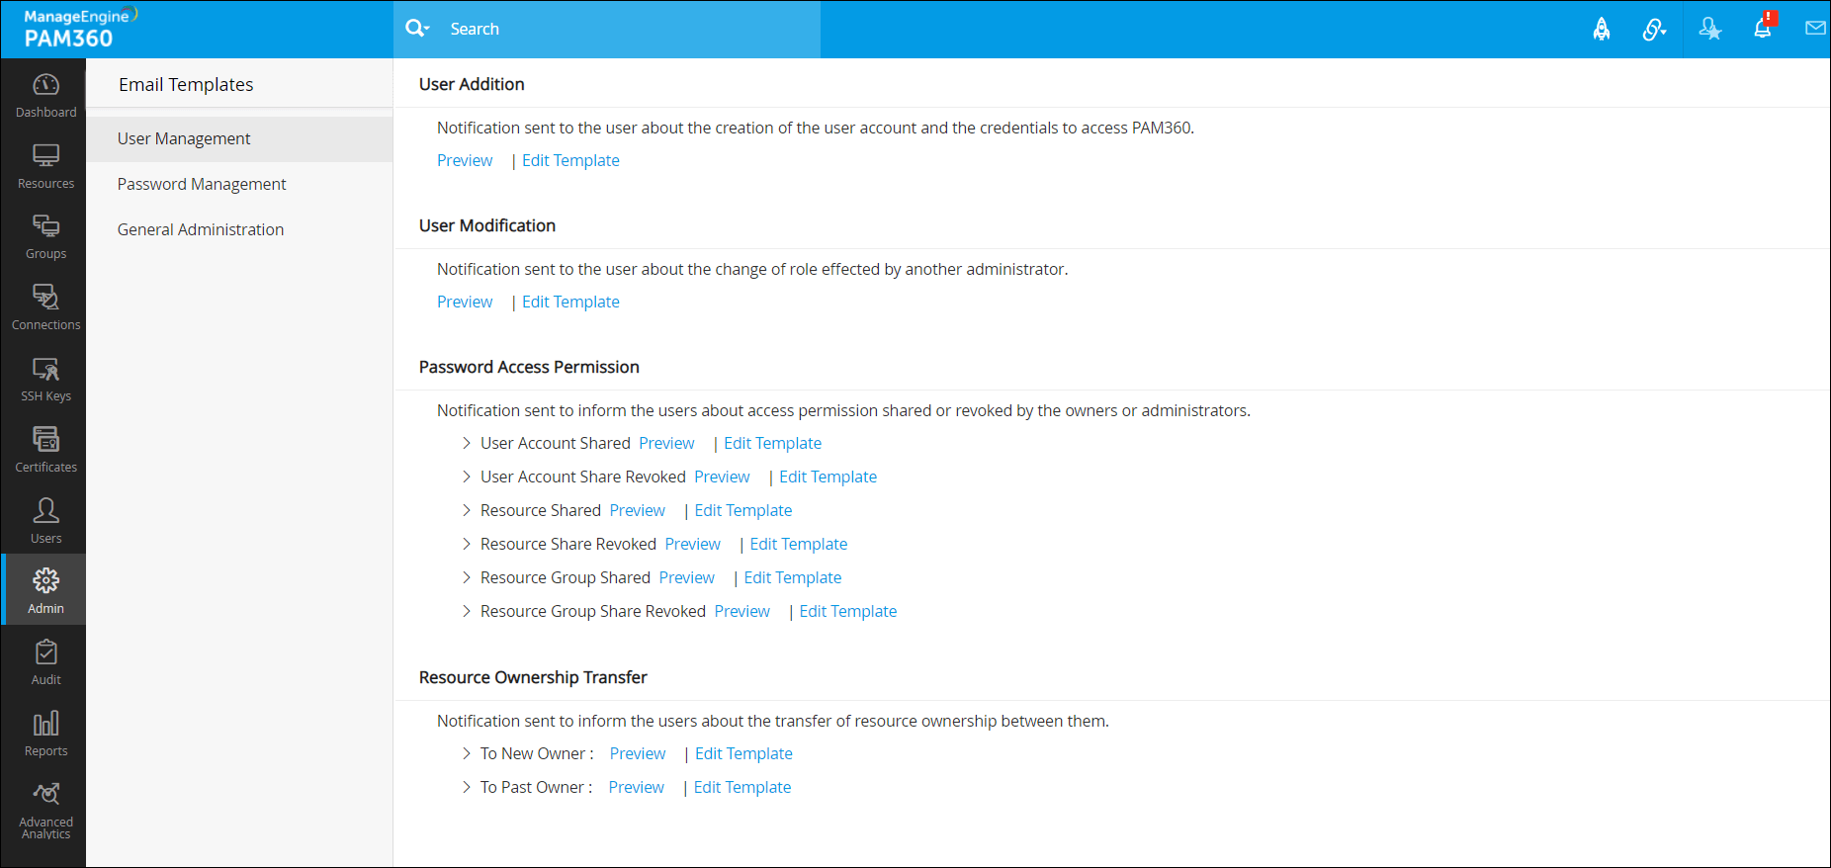Open the envelope mail icon
1831x868 pixels.
pyautogui.click(x=1815, y=29)
